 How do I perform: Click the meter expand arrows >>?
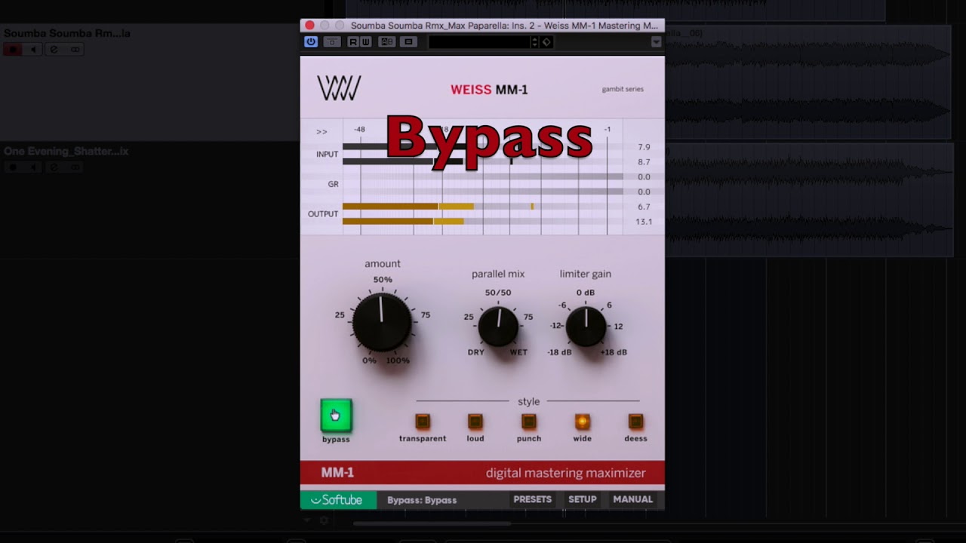(321, 132)
